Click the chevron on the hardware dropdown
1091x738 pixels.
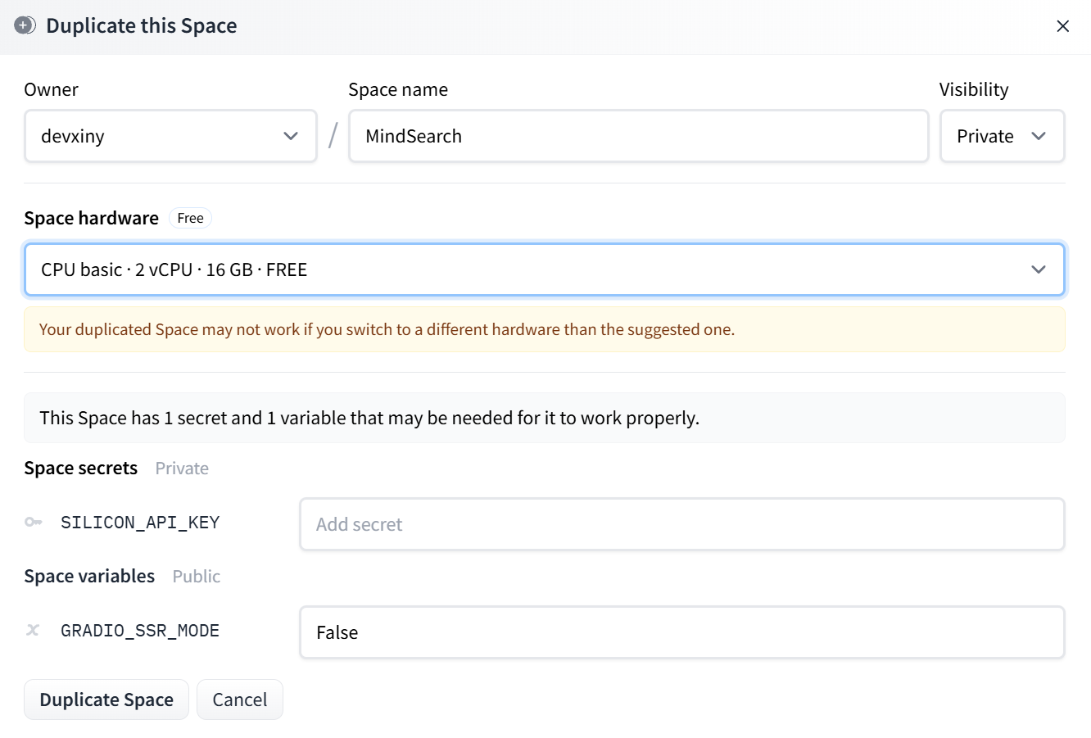tap(1039, 269)
